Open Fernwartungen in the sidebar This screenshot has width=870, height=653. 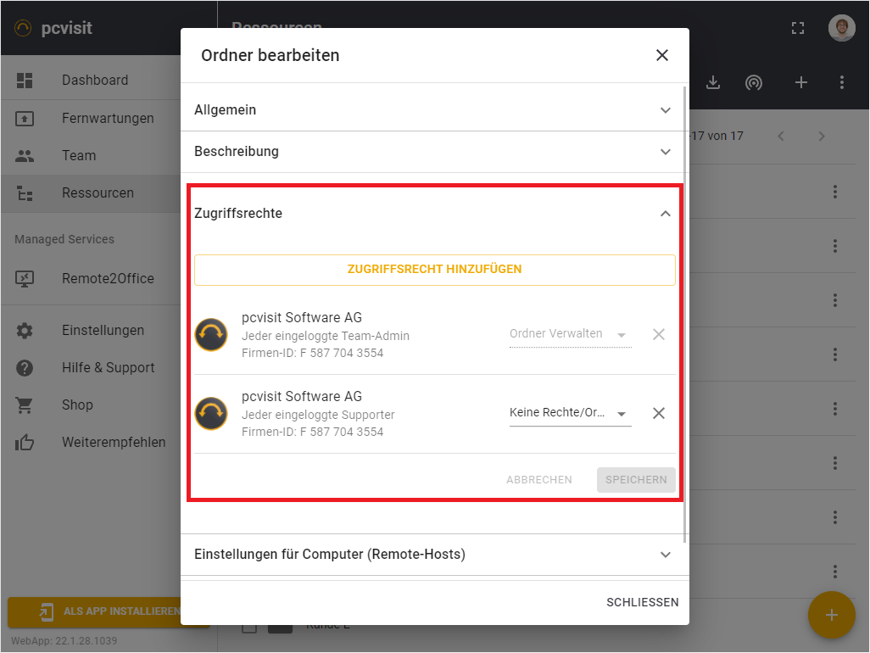point(108,118)
